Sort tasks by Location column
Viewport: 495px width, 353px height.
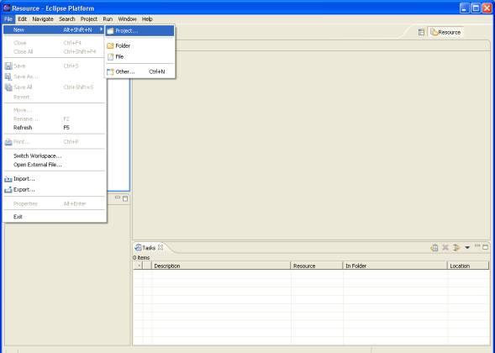[468, 266]
